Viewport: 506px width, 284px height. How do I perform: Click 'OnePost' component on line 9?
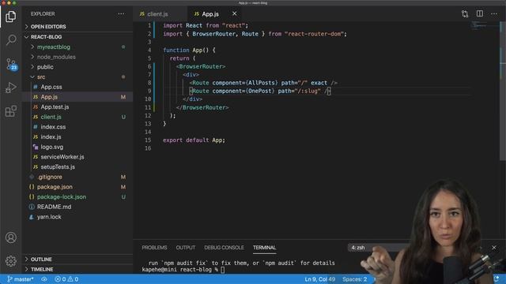[260, 91]
